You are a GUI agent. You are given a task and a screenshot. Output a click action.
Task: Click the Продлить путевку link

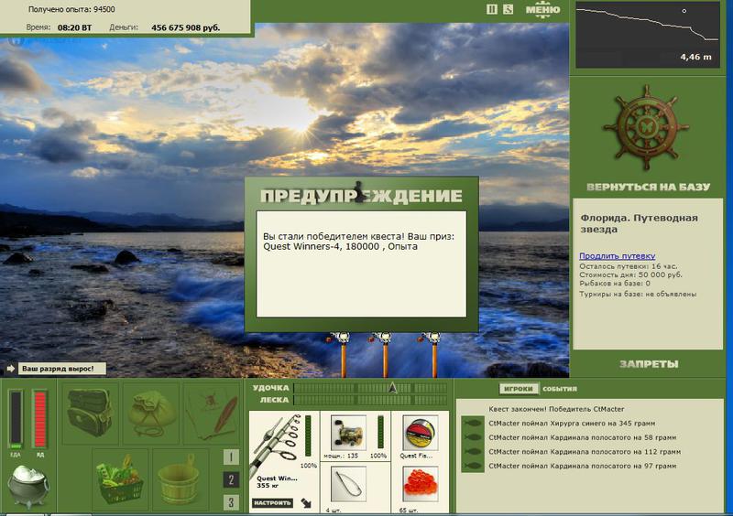pyautogui.click(x=617, y=256)
